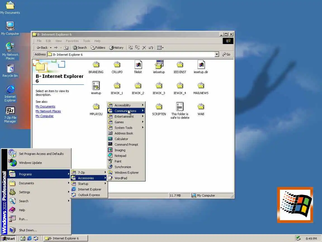322x242 pixels.
Task: Click the Copy To toolbar icon
Action: coord(138,48)
